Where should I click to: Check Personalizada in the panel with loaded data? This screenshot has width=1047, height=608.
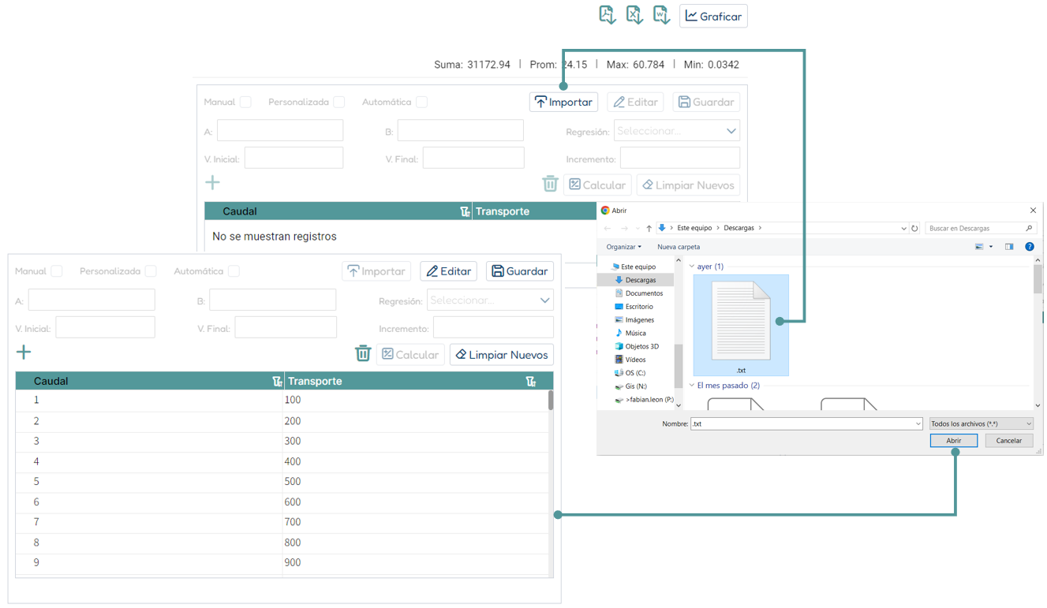[x=151, y=271]
